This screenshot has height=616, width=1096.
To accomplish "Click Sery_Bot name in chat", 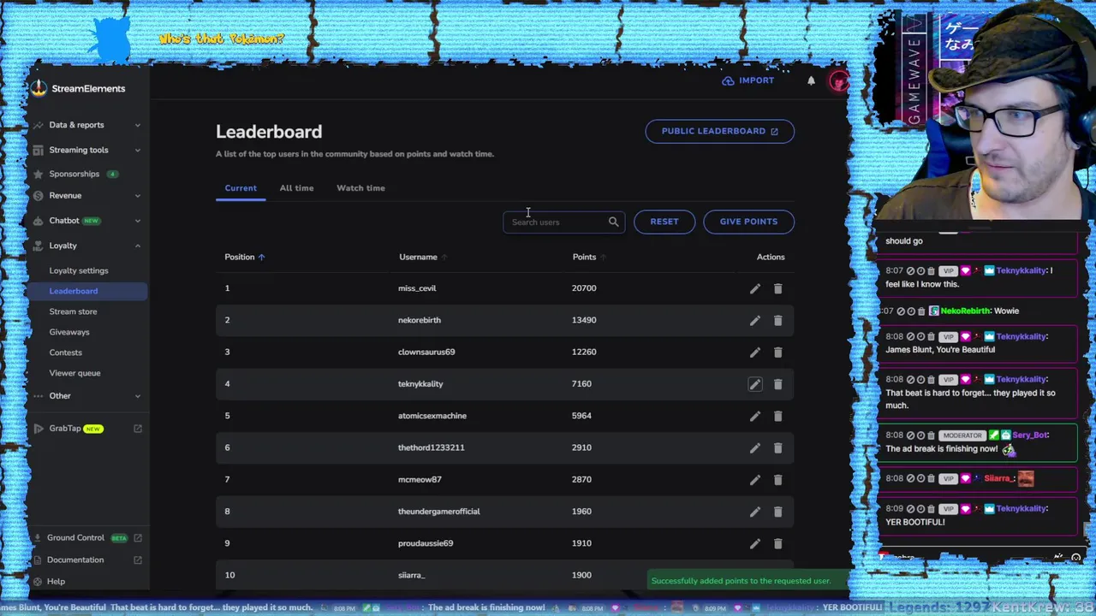I will pyautogui.click(x=1030, y=435).
